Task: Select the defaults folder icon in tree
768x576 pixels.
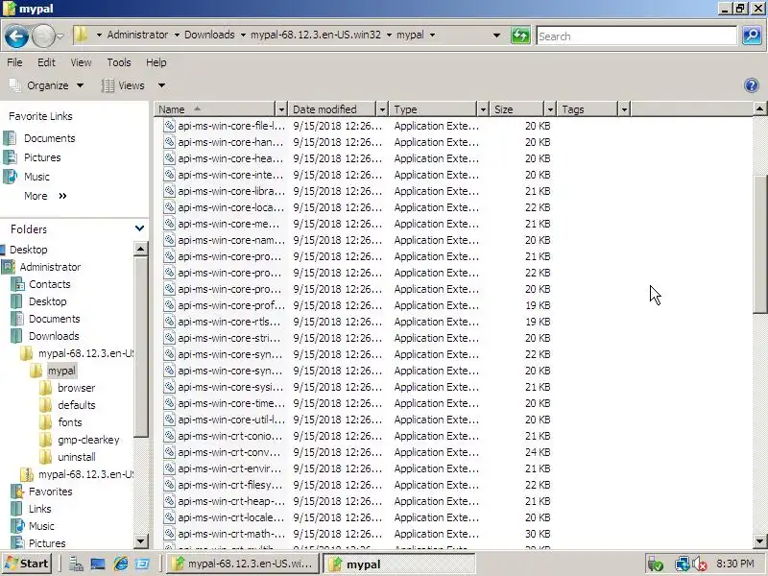Action: [45, 405]
